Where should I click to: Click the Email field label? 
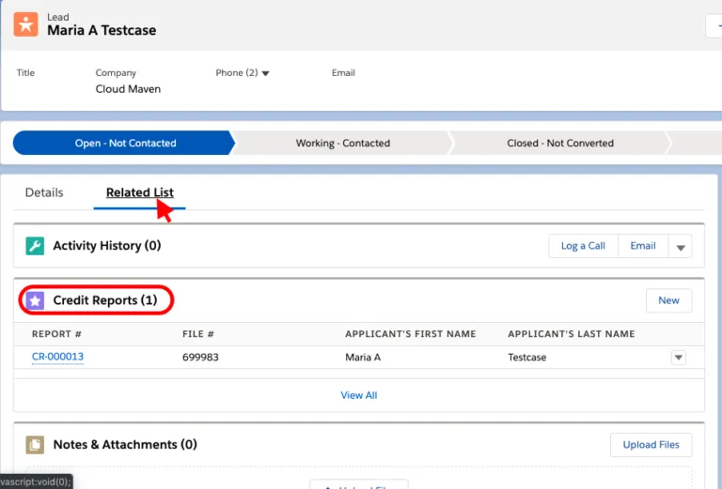pos(343,72)
